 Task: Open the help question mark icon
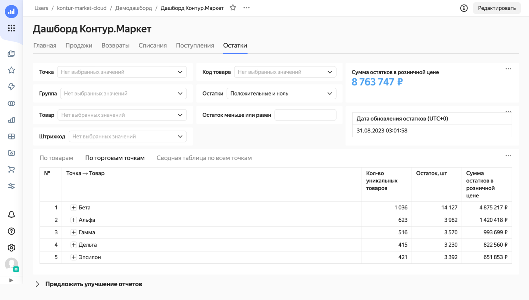(x=11, y=231)
